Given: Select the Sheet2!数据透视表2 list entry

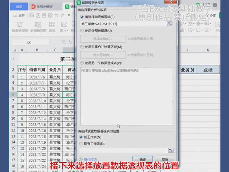Looking at the screenshot, I should point(110,71).
